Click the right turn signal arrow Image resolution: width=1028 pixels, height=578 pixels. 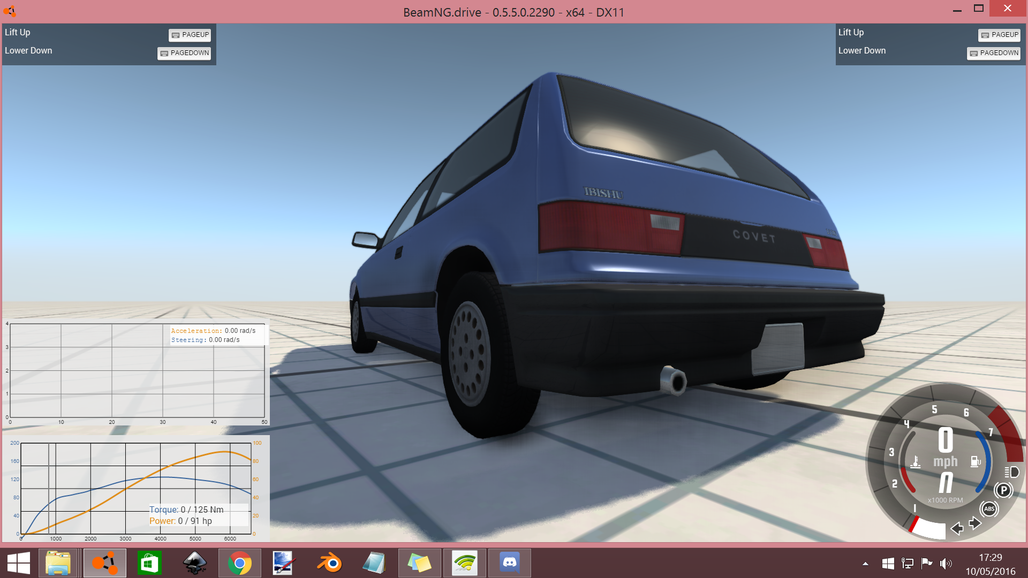click(x=975, y=523)
